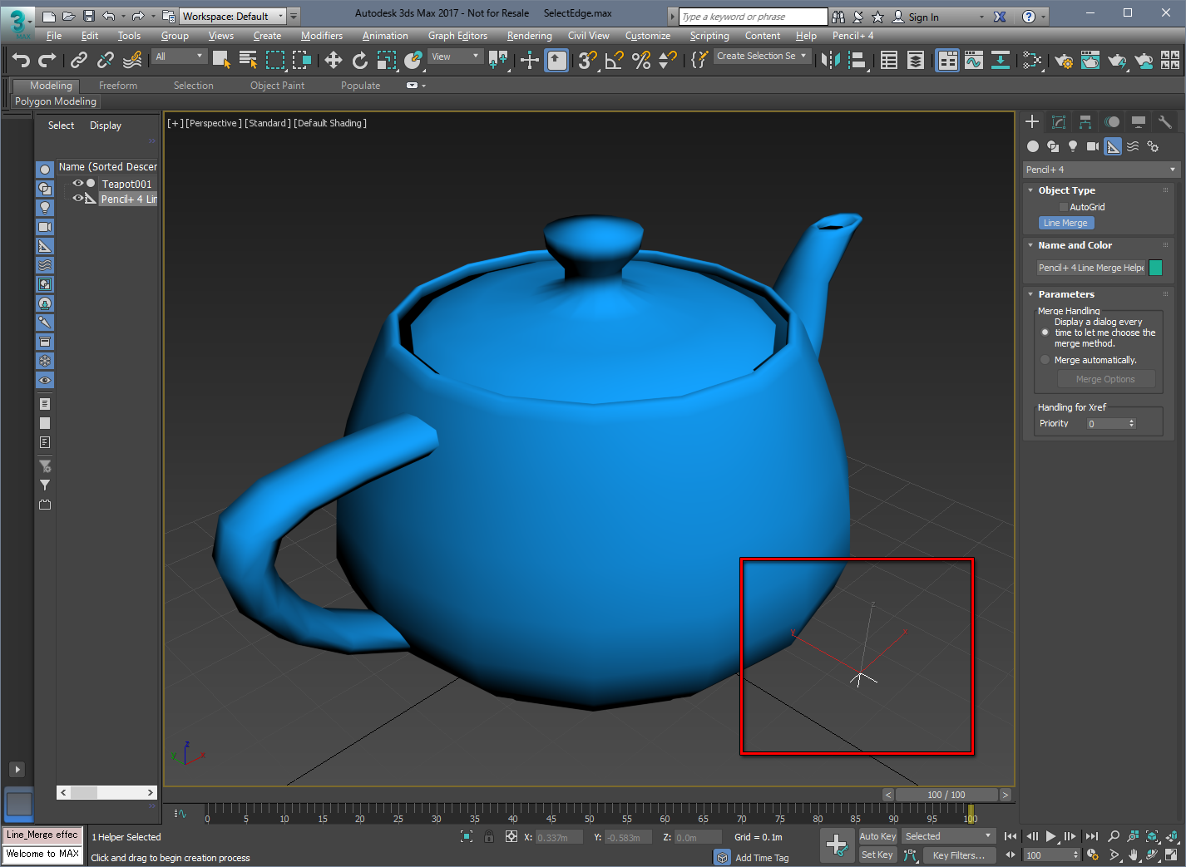This screenshot has height=867, width=1186.
Task: Activate the Rotate tool in the toolbar
Action: pos(359,60)
